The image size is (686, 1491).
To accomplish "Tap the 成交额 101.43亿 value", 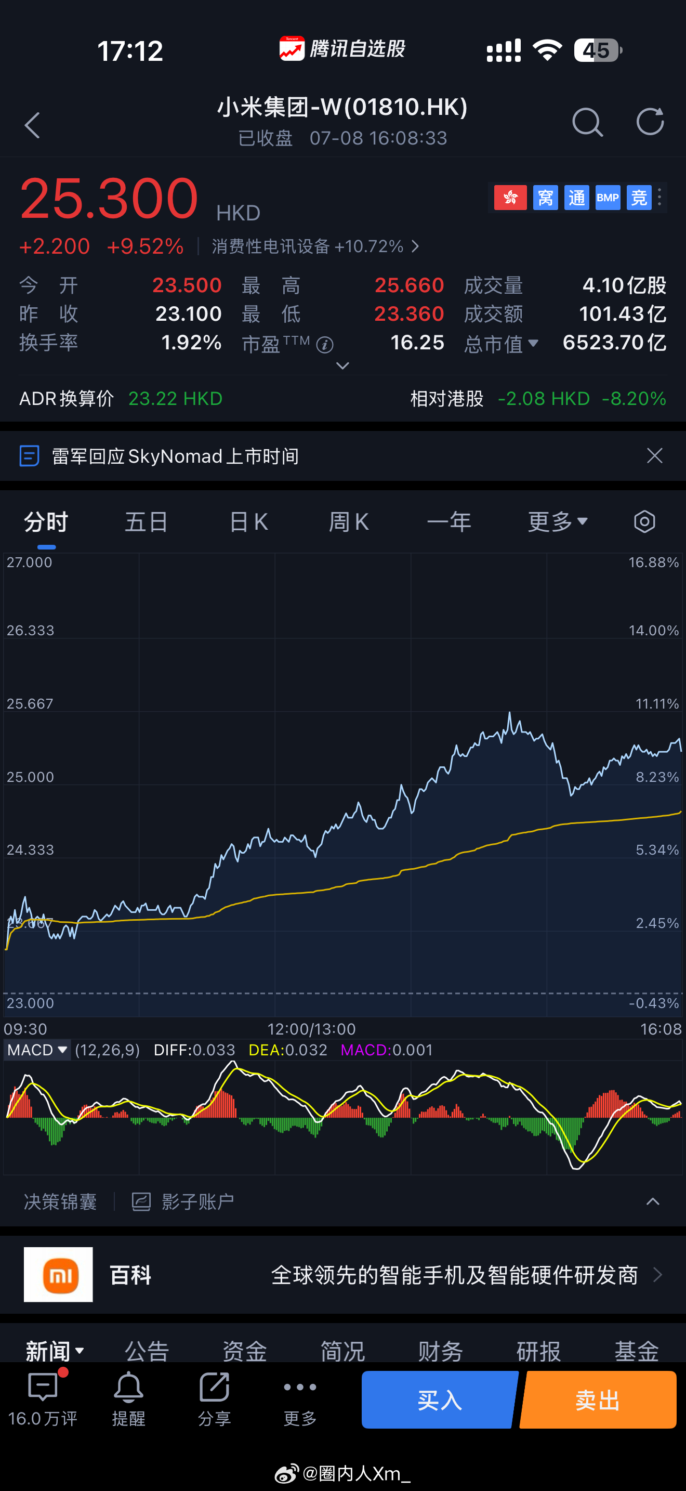I will click(623, 313).
